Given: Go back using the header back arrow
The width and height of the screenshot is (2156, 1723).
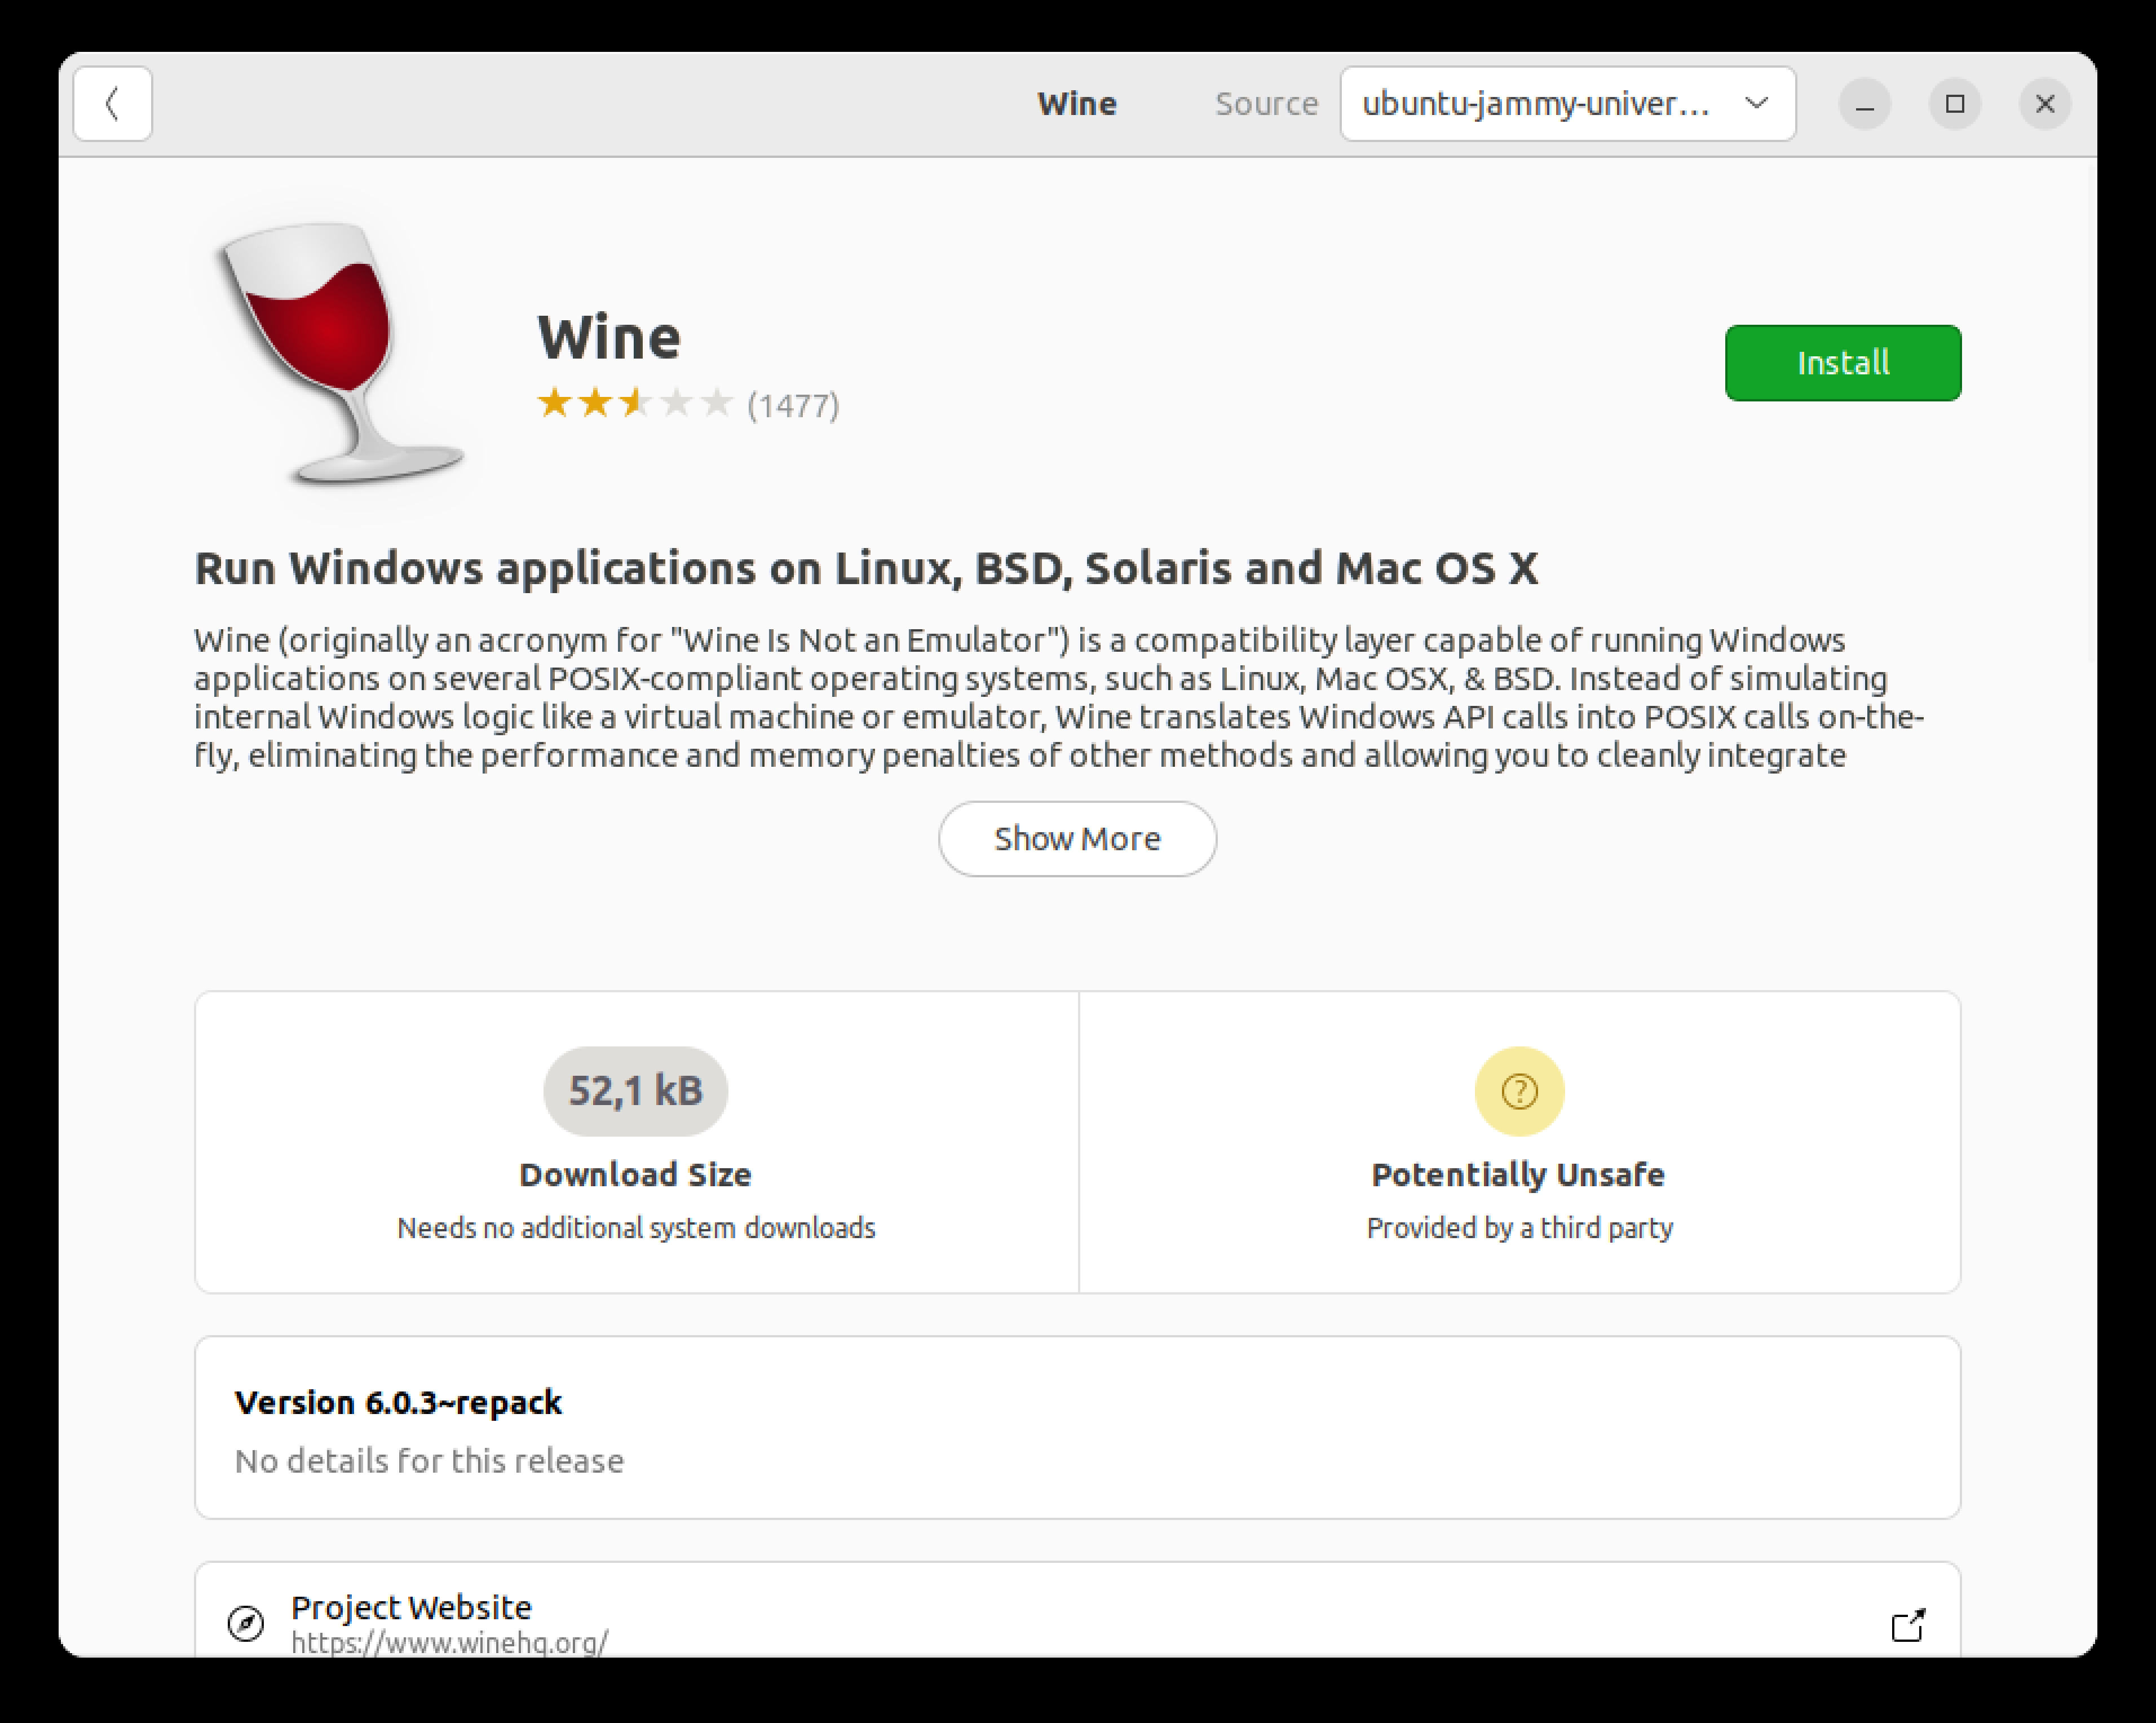Looking at the screenshot, I should [113, 104].
